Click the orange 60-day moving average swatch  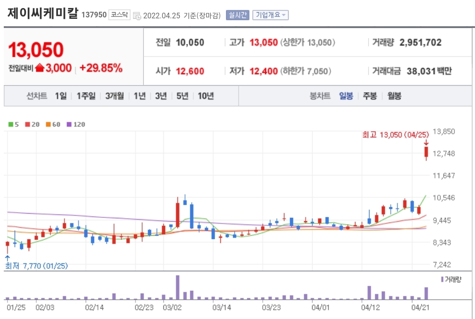coord(48,124)
